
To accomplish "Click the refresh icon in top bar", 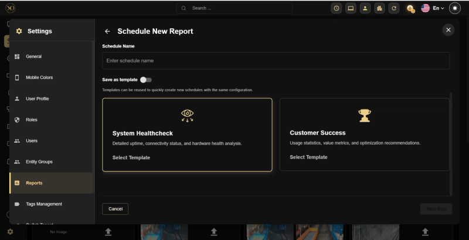I will click(x=393, y=8).
